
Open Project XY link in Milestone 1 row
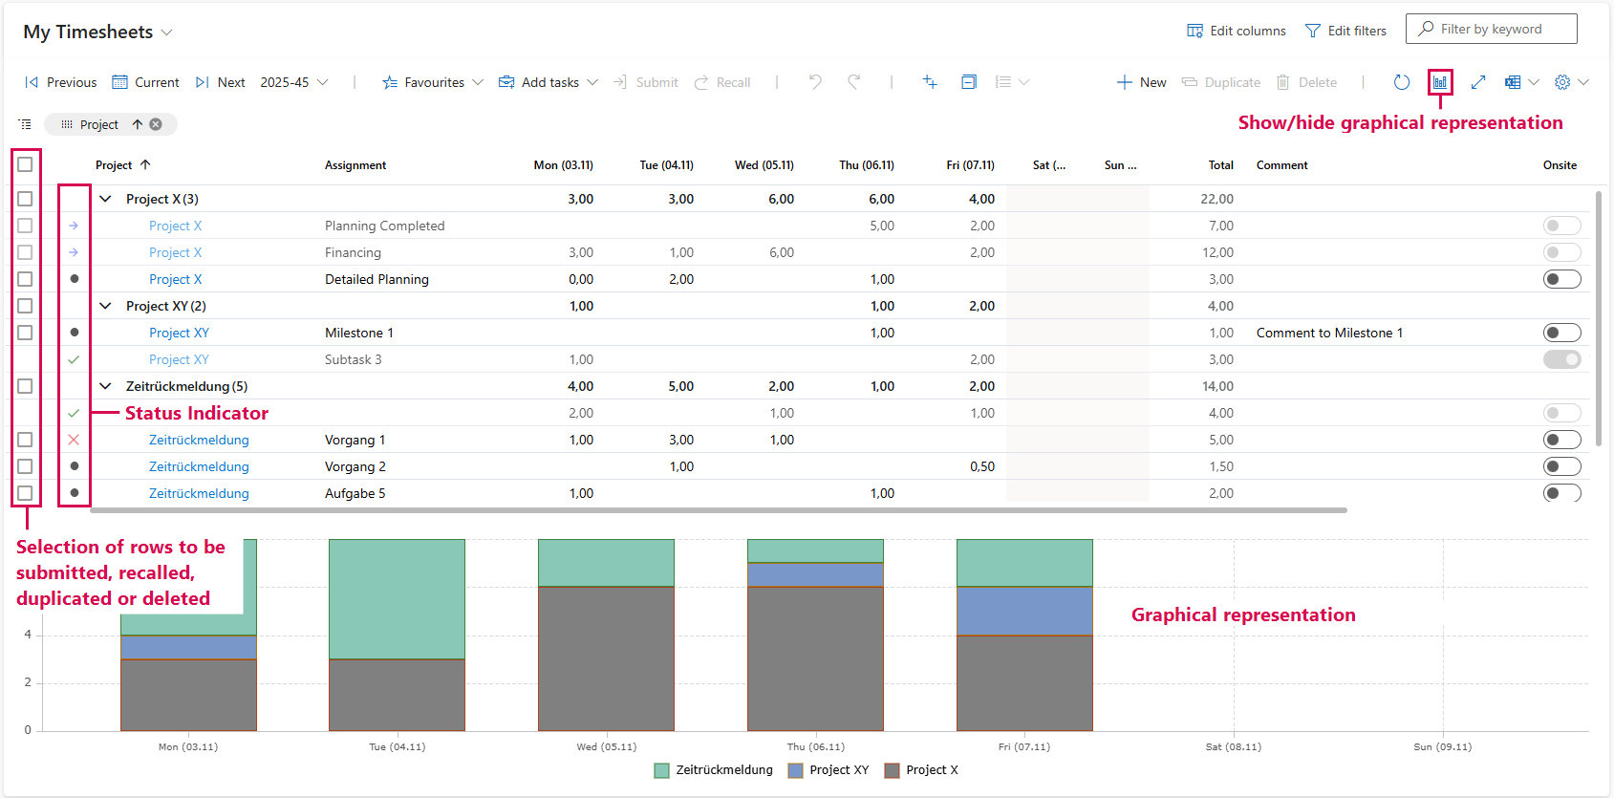179,333
